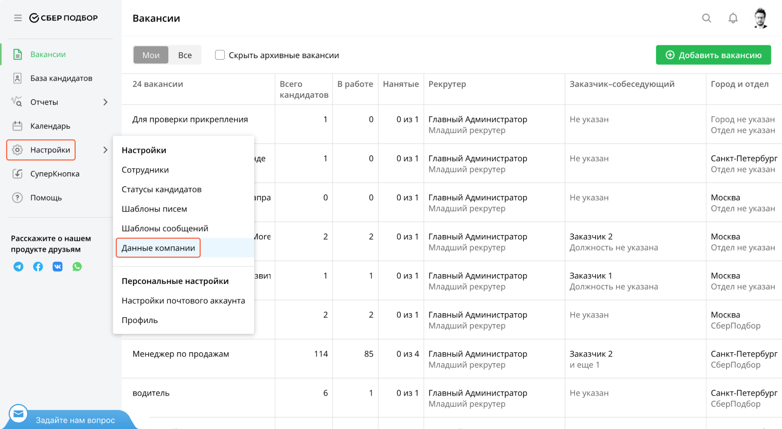This screenshot has height=429, width=782.
Task: Expand the Настройки submenu chevron
Action: click(105, 150)
